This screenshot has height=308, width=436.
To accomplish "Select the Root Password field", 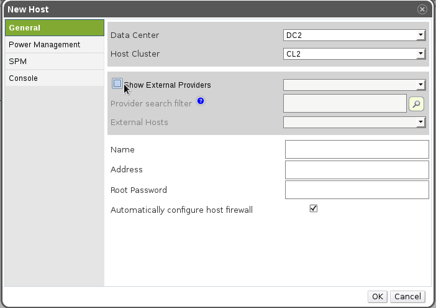I will pos(357,190).
